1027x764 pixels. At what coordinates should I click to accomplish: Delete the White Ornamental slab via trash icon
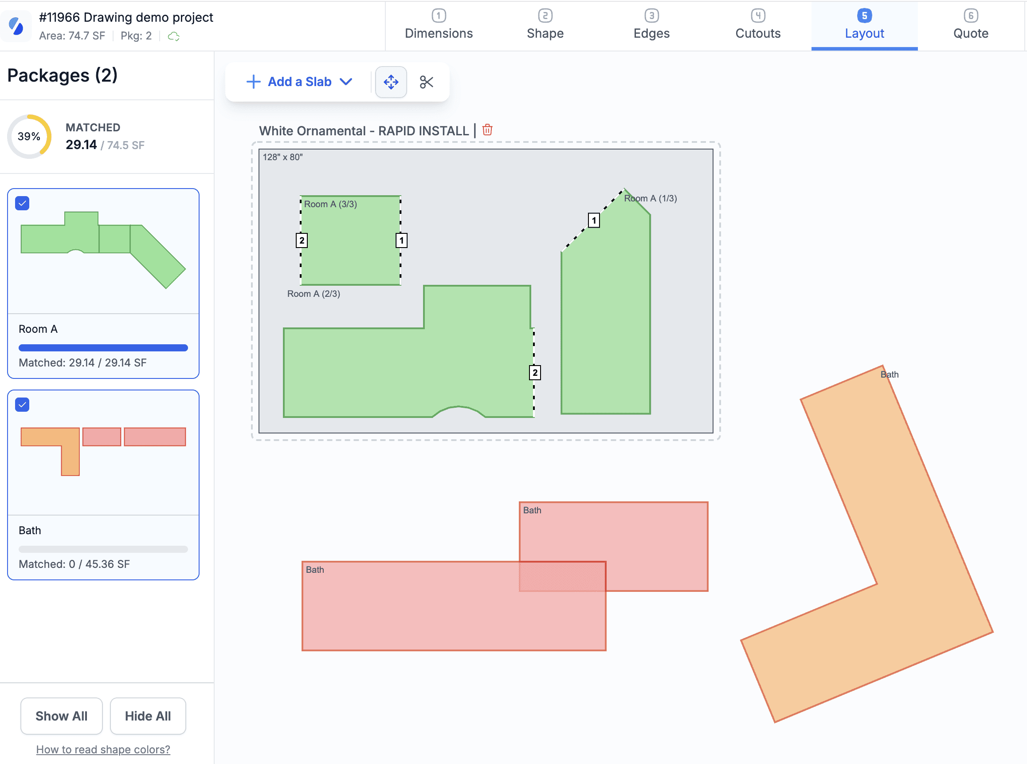coord(487,130)
